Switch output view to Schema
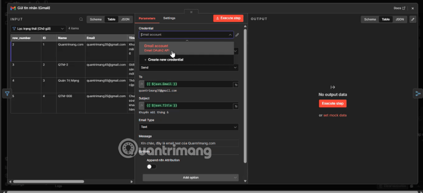The width and height of the screenshot is (423, 193). (370, 19)
